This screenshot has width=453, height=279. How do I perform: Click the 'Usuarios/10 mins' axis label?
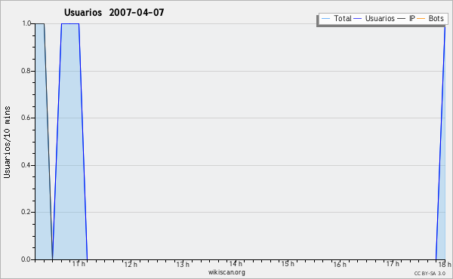(7, 143)
